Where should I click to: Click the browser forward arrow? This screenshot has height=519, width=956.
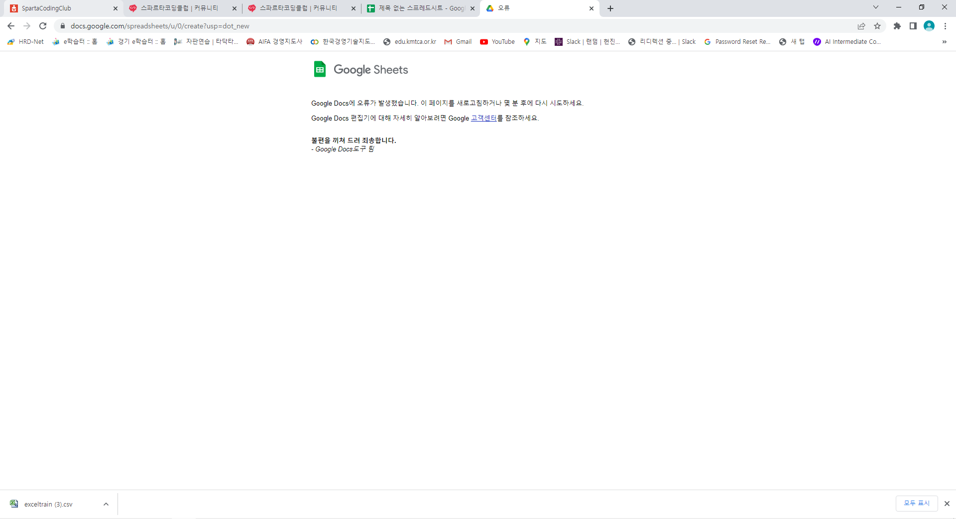tap(27, 26)
